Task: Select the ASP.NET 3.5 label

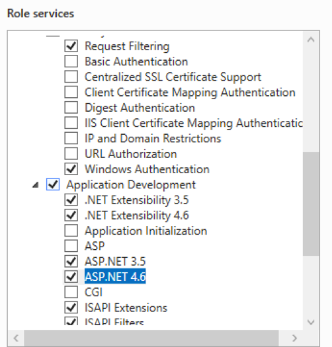Action: [115, 261]
